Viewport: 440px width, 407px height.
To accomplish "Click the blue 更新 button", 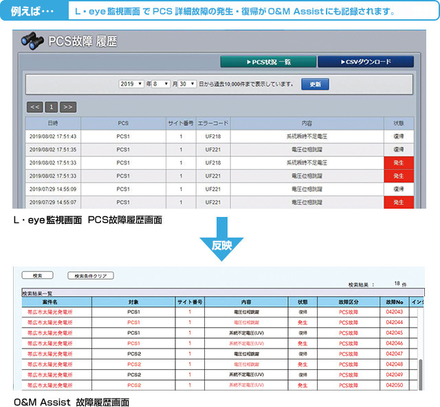I will tap(315, 84).
